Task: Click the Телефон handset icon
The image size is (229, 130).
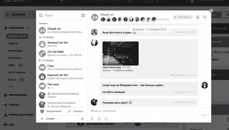Action: coord(70,111)
